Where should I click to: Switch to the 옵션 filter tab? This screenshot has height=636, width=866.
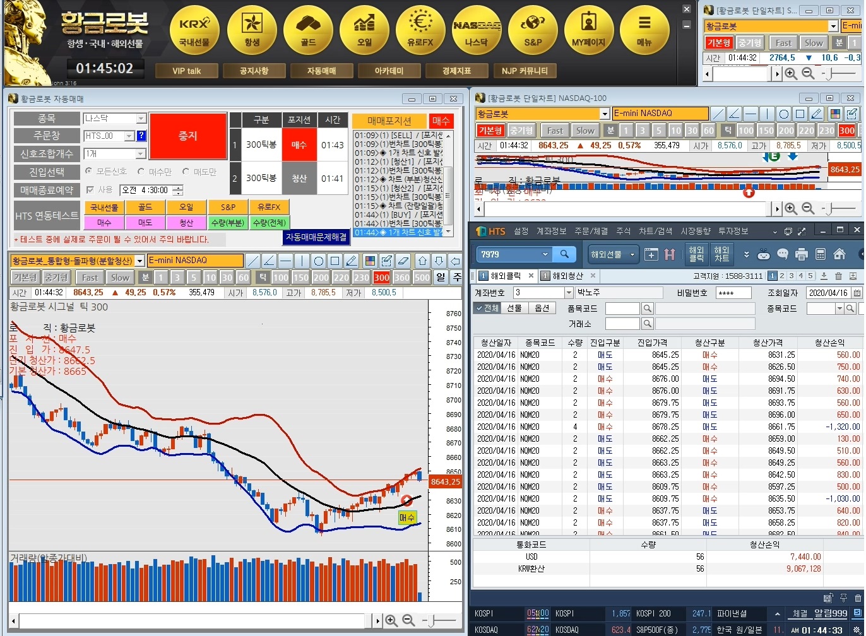[542, 308]
